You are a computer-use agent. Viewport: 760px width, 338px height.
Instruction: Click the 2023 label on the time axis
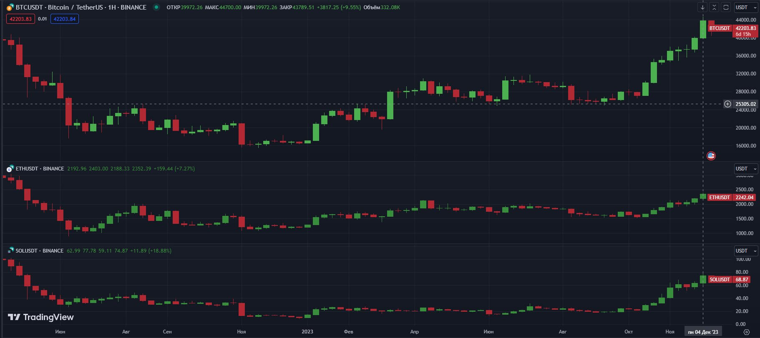(307, 332)
